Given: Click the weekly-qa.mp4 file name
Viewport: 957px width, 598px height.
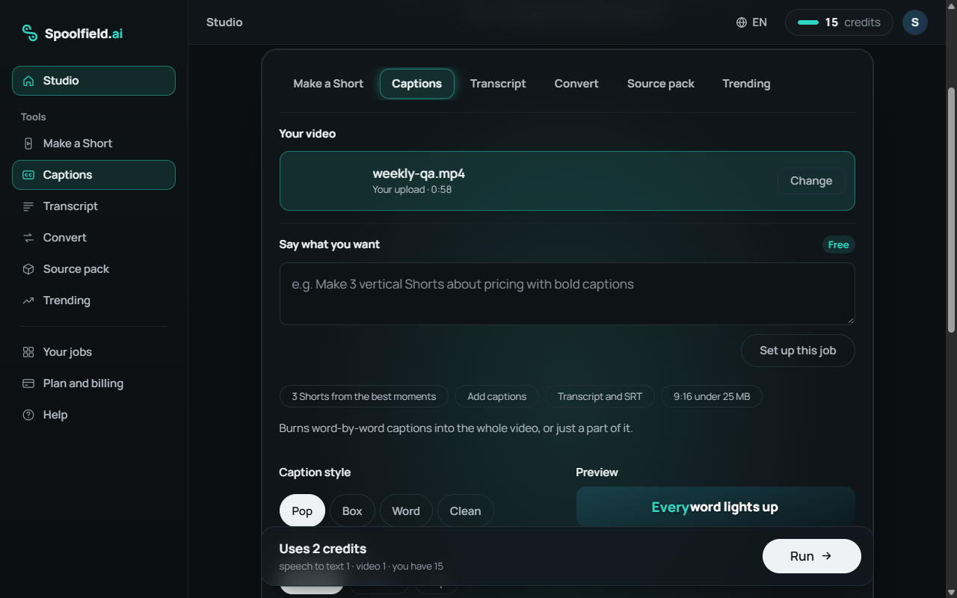Looking at the screenshot, I should 419,173.
